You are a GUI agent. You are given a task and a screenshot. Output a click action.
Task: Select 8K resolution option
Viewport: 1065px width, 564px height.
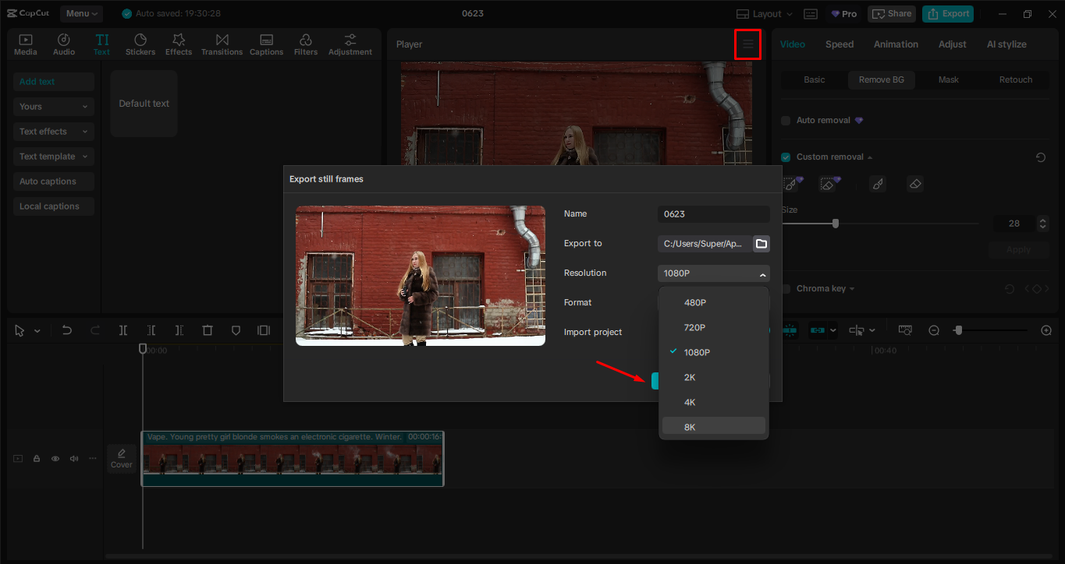click(690, 427)
